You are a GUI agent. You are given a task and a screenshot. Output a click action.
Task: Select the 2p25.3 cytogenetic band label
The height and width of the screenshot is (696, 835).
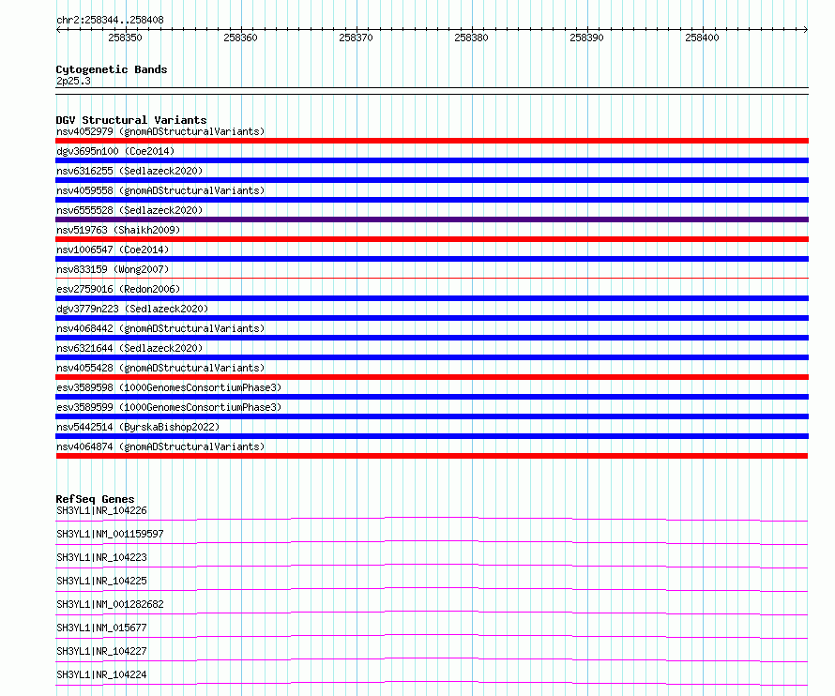point(73,81)
